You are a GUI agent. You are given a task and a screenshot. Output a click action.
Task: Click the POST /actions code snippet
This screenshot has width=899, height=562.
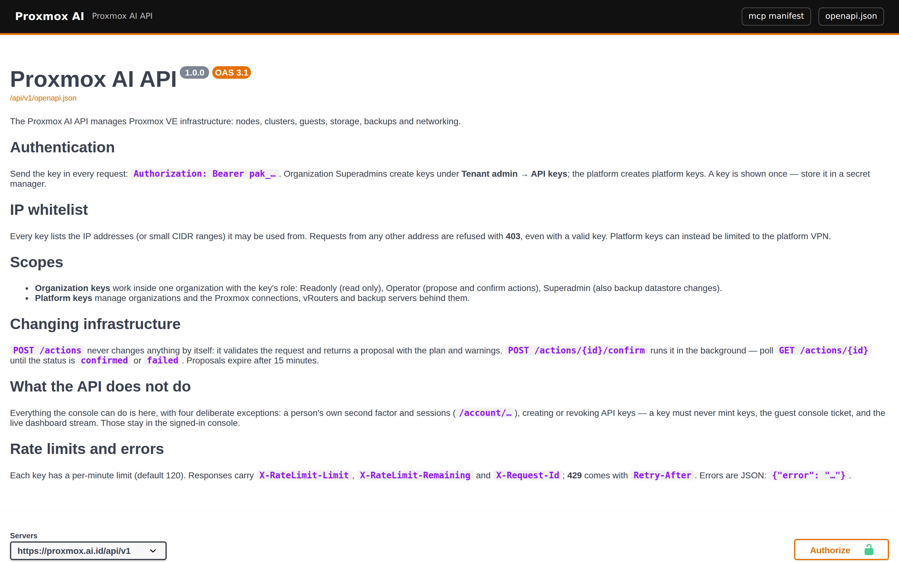[x=47, y=351]
